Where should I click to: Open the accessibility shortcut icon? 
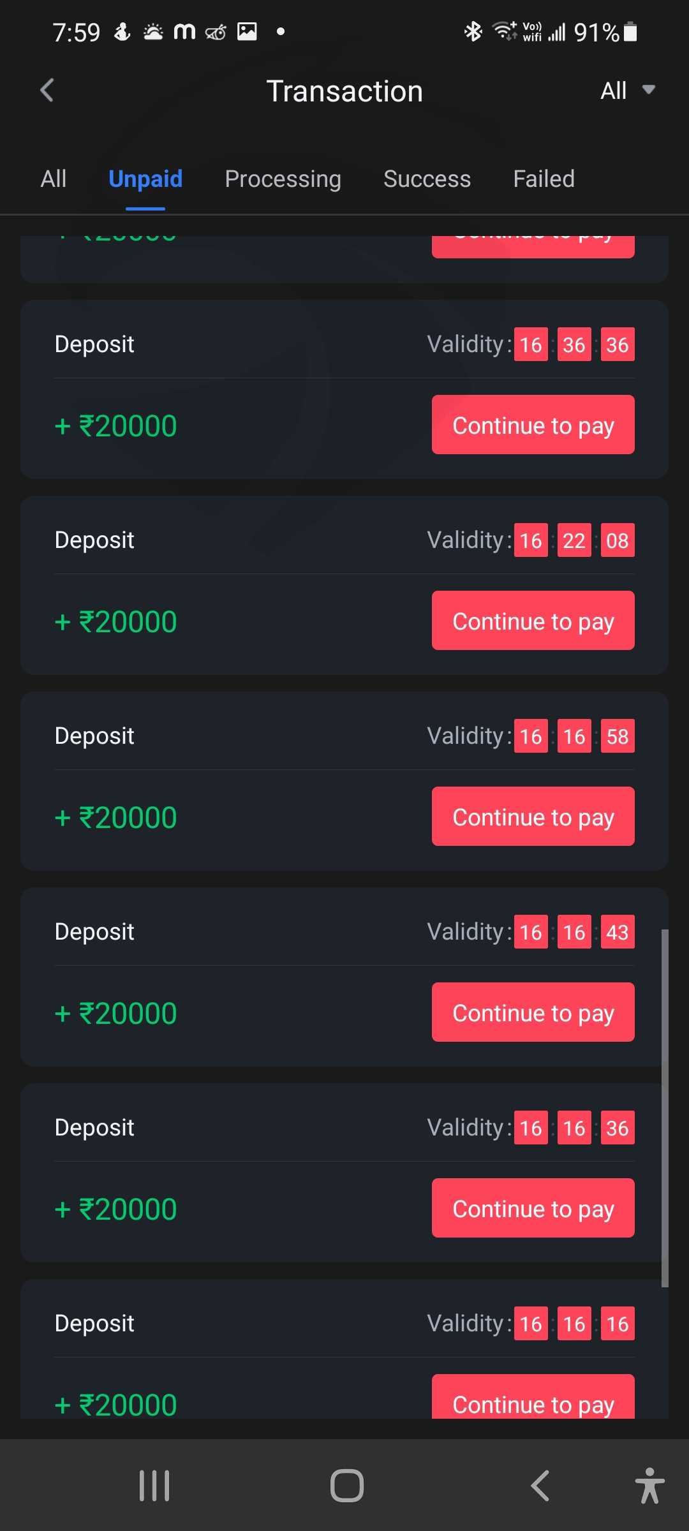(x=649, y=1486)
